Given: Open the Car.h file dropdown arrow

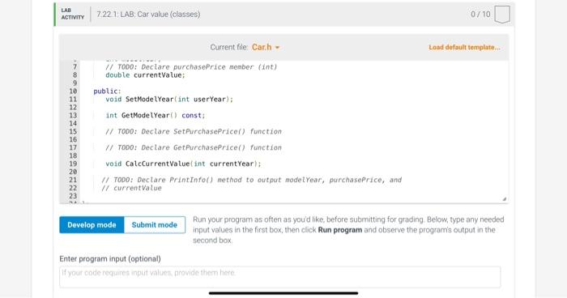Looking at the screenshot, I should (277, 48).
